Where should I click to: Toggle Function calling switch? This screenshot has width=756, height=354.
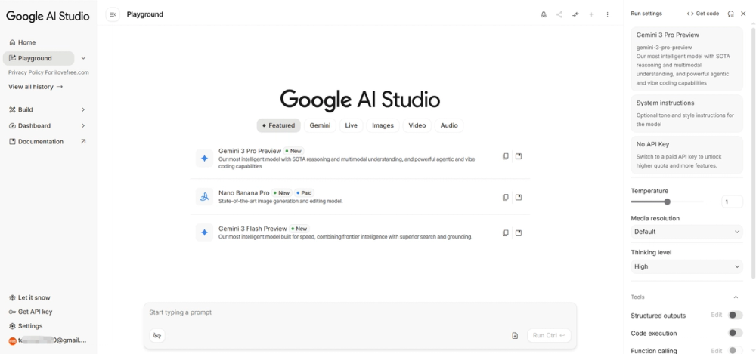coord(735,351)
